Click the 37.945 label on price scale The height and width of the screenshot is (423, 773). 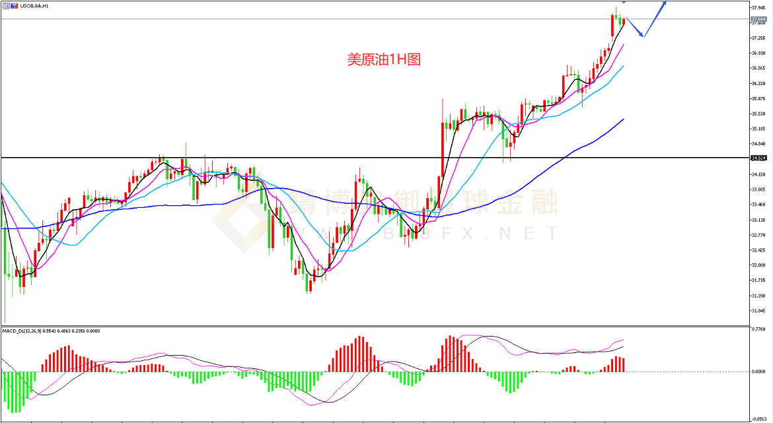760,8
